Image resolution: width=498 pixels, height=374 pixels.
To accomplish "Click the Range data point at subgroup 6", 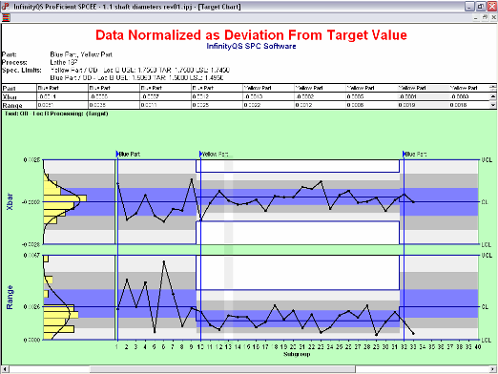I will pyautogui.click(x=164, y=261).
